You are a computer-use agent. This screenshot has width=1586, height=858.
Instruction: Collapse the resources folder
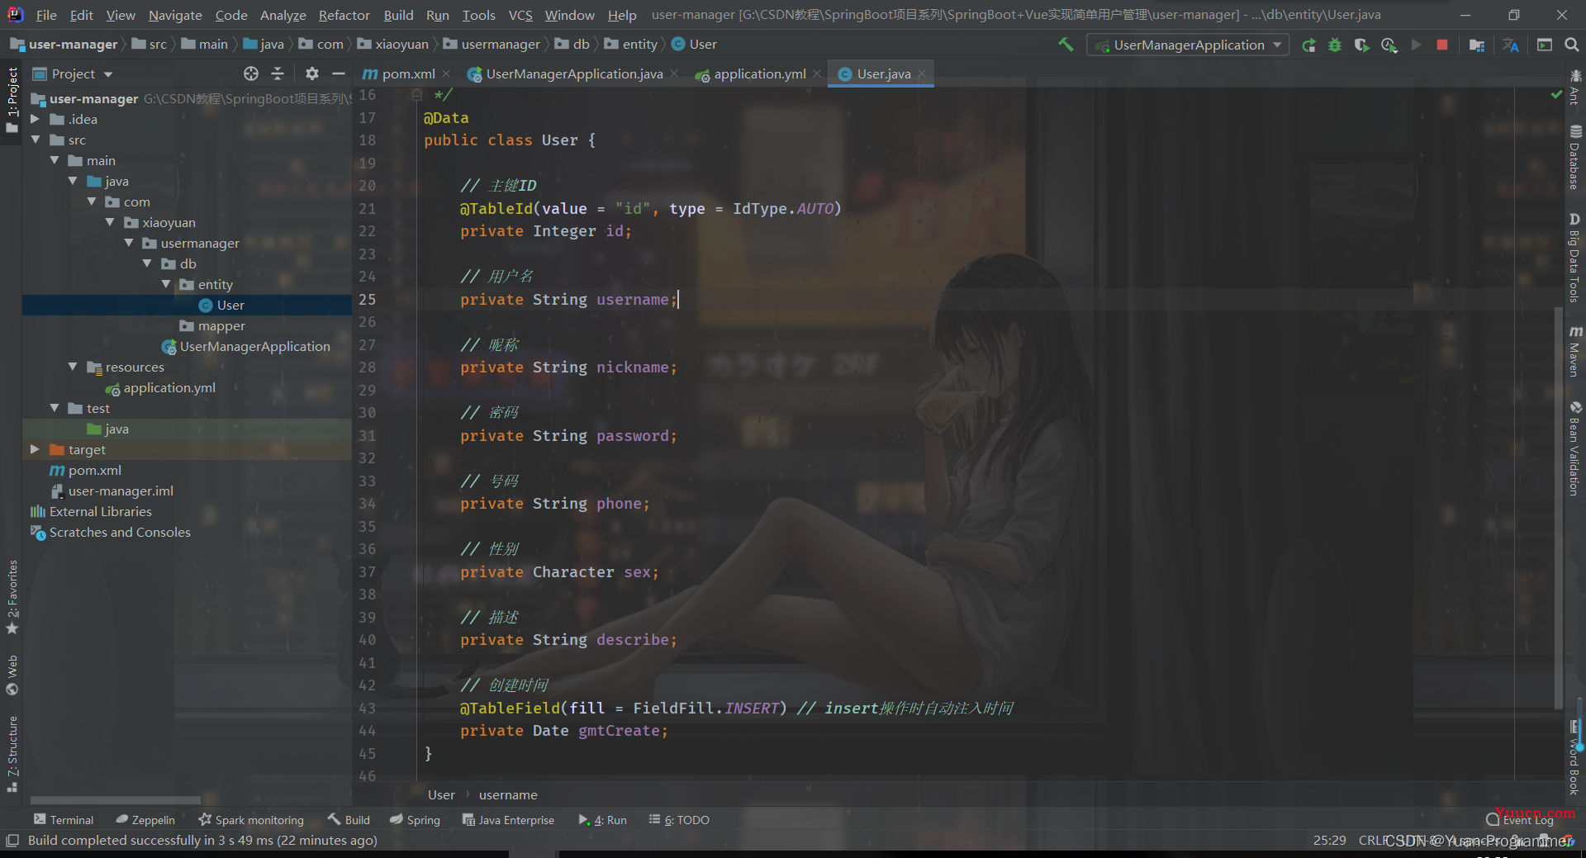tap(72, 367)
